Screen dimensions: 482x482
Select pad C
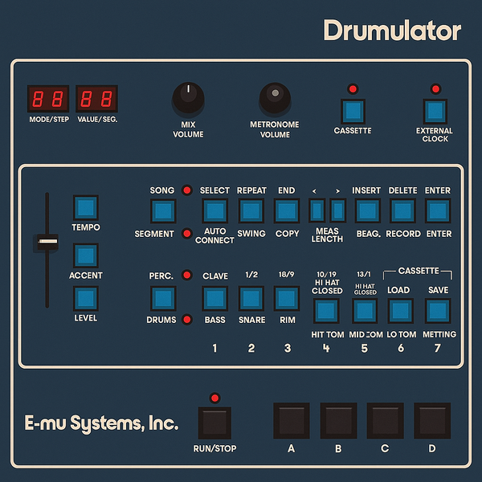coord(385,420)
